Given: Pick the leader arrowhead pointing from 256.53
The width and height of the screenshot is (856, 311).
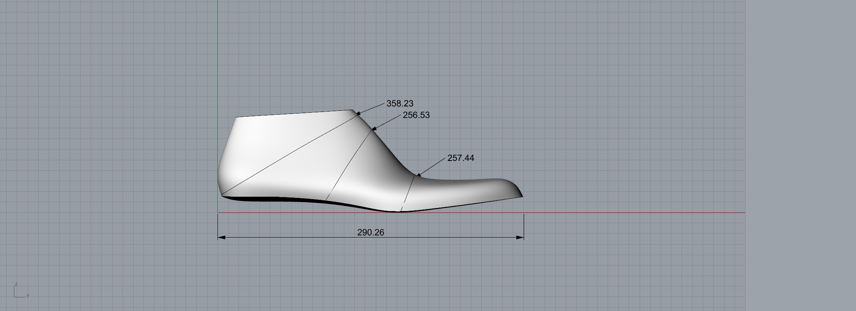Looking at the screenshot, I should click(374, 128).
